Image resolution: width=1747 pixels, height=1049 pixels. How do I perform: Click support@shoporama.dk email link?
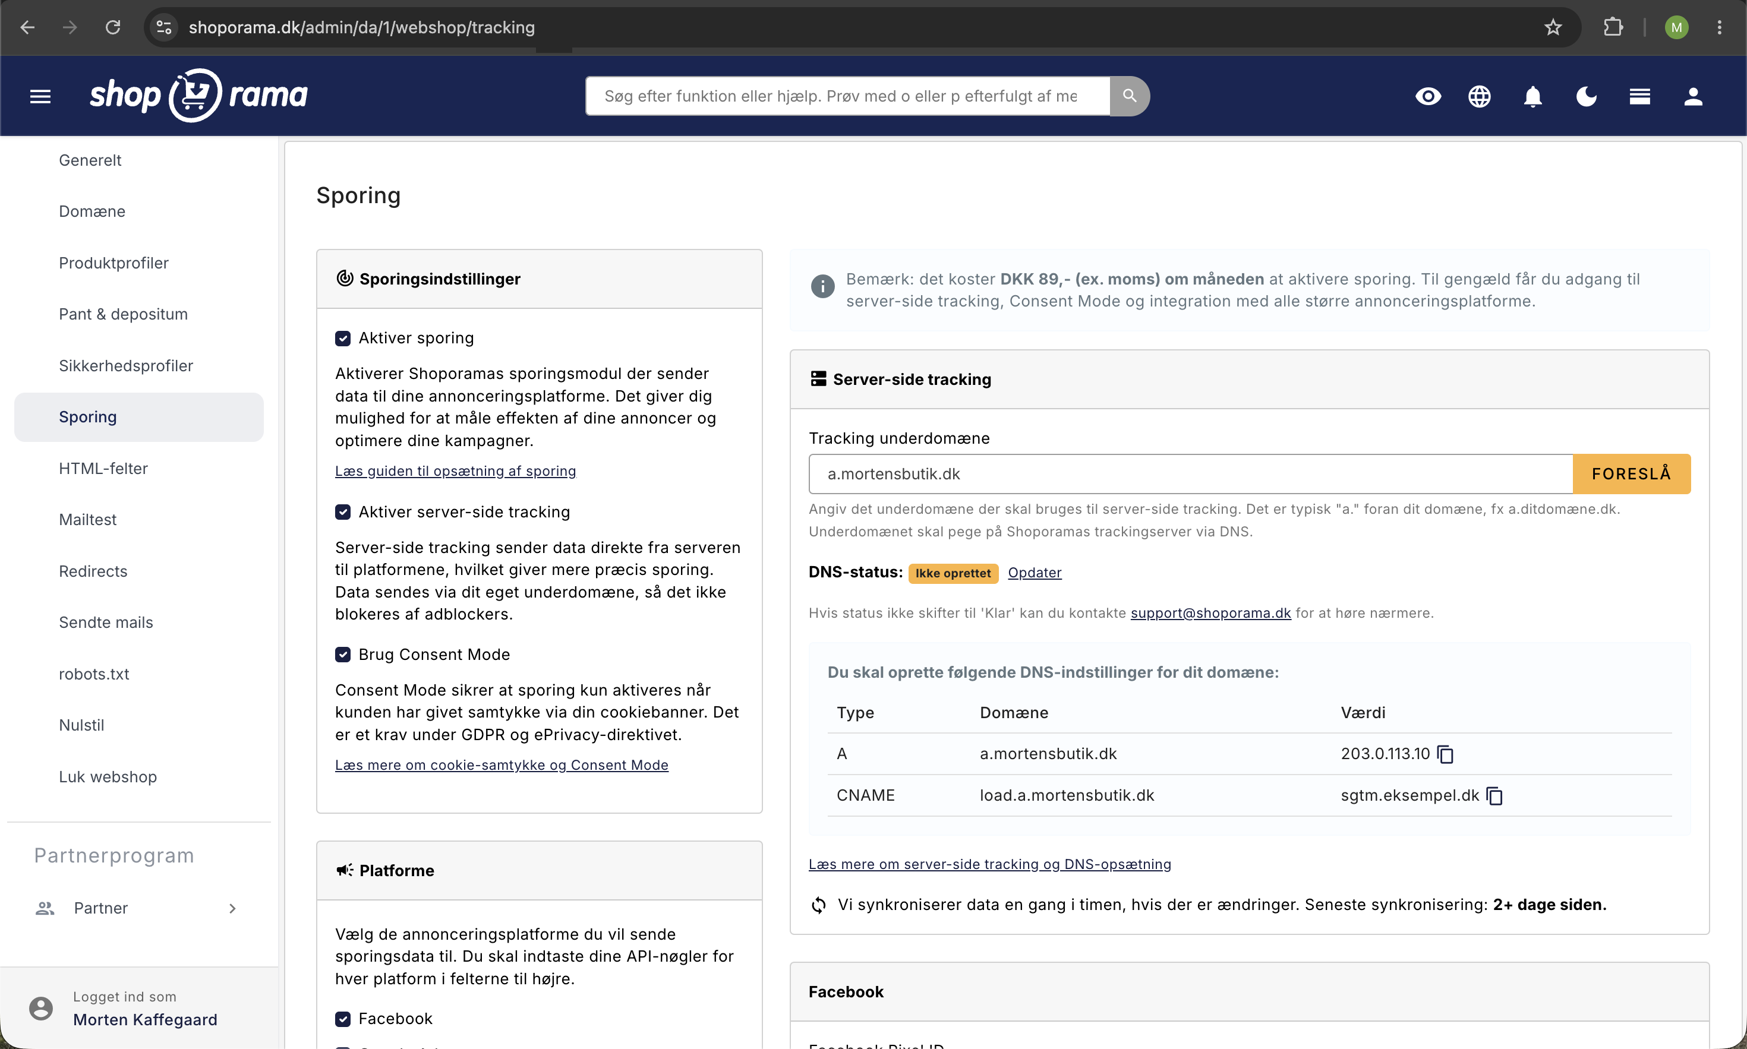1210,613
